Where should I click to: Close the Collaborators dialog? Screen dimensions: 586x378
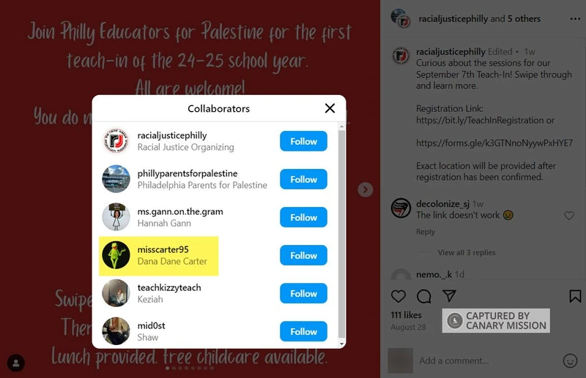pos(330,108)
